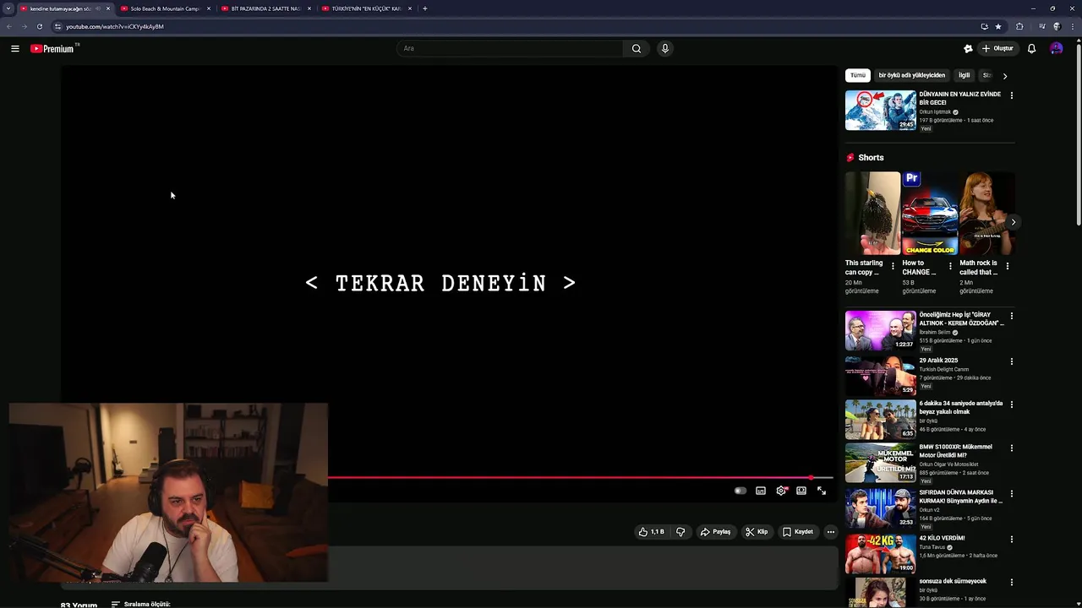Open the YouTube guide hamburger menu
Image resolution: width=1082 pixels, height=608 pixels.
15,49
